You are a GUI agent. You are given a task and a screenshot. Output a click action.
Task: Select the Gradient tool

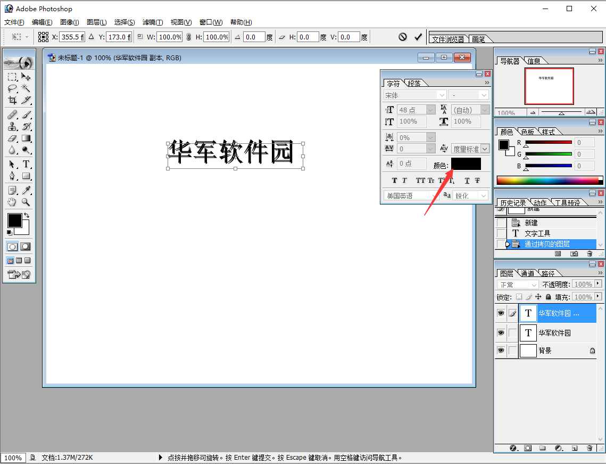[26, 139]
